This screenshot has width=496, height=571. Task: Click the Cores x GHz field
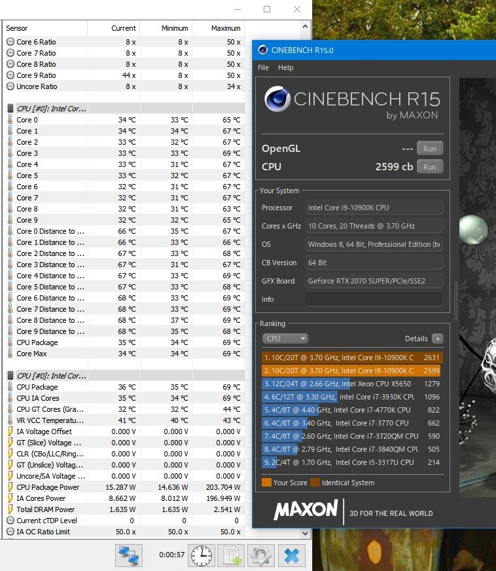(x=374, y=226)
